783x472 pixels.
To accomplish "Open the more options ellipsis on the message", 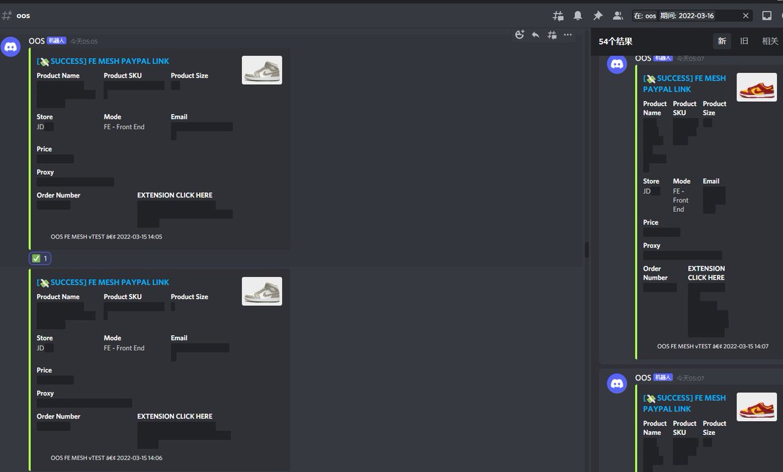I will point(568,35).
